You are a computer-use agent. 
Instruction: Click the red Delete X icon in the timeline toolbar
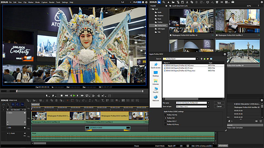67,100
